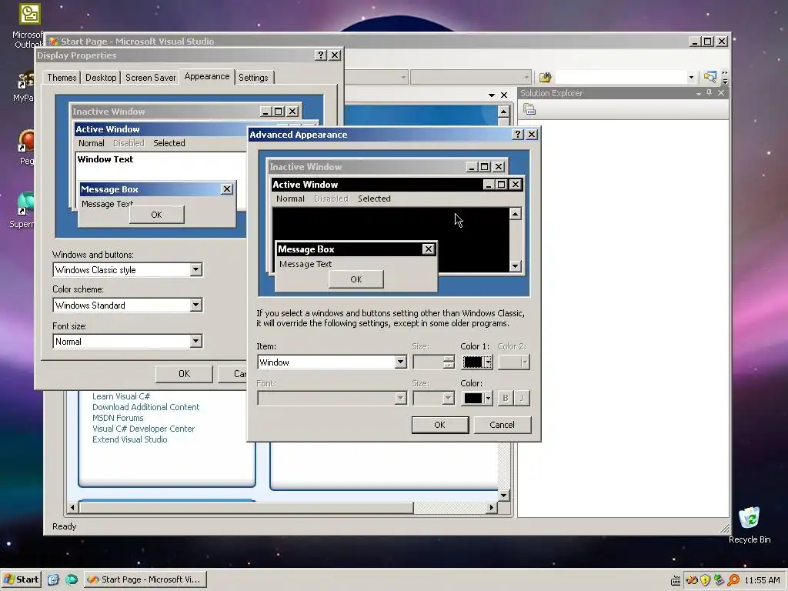Screen dimensions: 788x591
Task: Open the Learn Visual C# link
Action: tap(121, 396)
